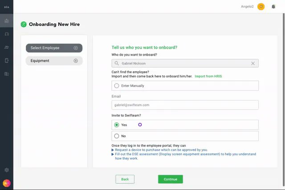Click the Import from HRIS link
Screen dimensions: 285x190
[x=208, y=76]
